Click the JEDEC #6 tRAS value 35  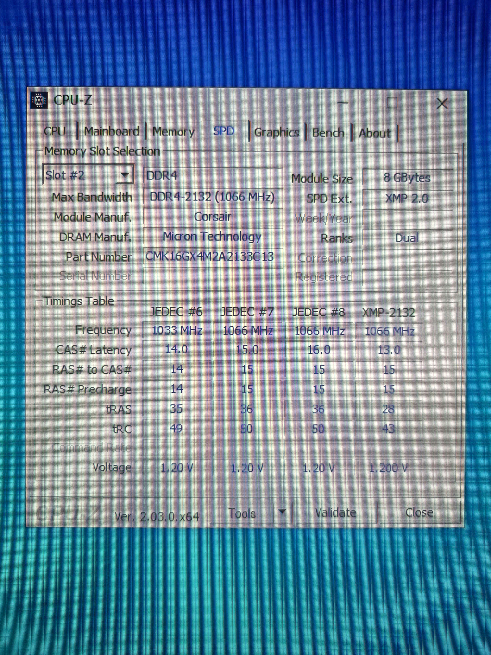point(176,409)
